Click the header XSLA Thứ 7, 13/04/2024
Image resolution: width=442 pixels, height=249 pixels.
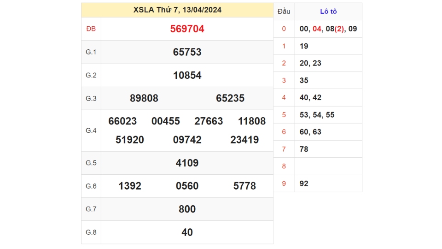[x=177, y=10]
